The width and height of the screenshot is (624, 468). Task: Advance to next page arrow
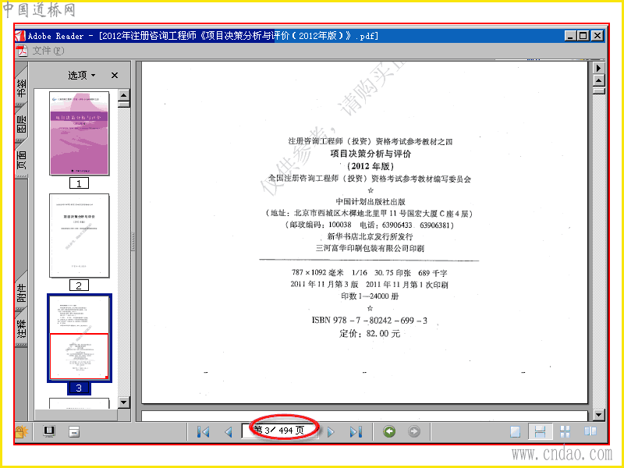(x=331, y=432)
